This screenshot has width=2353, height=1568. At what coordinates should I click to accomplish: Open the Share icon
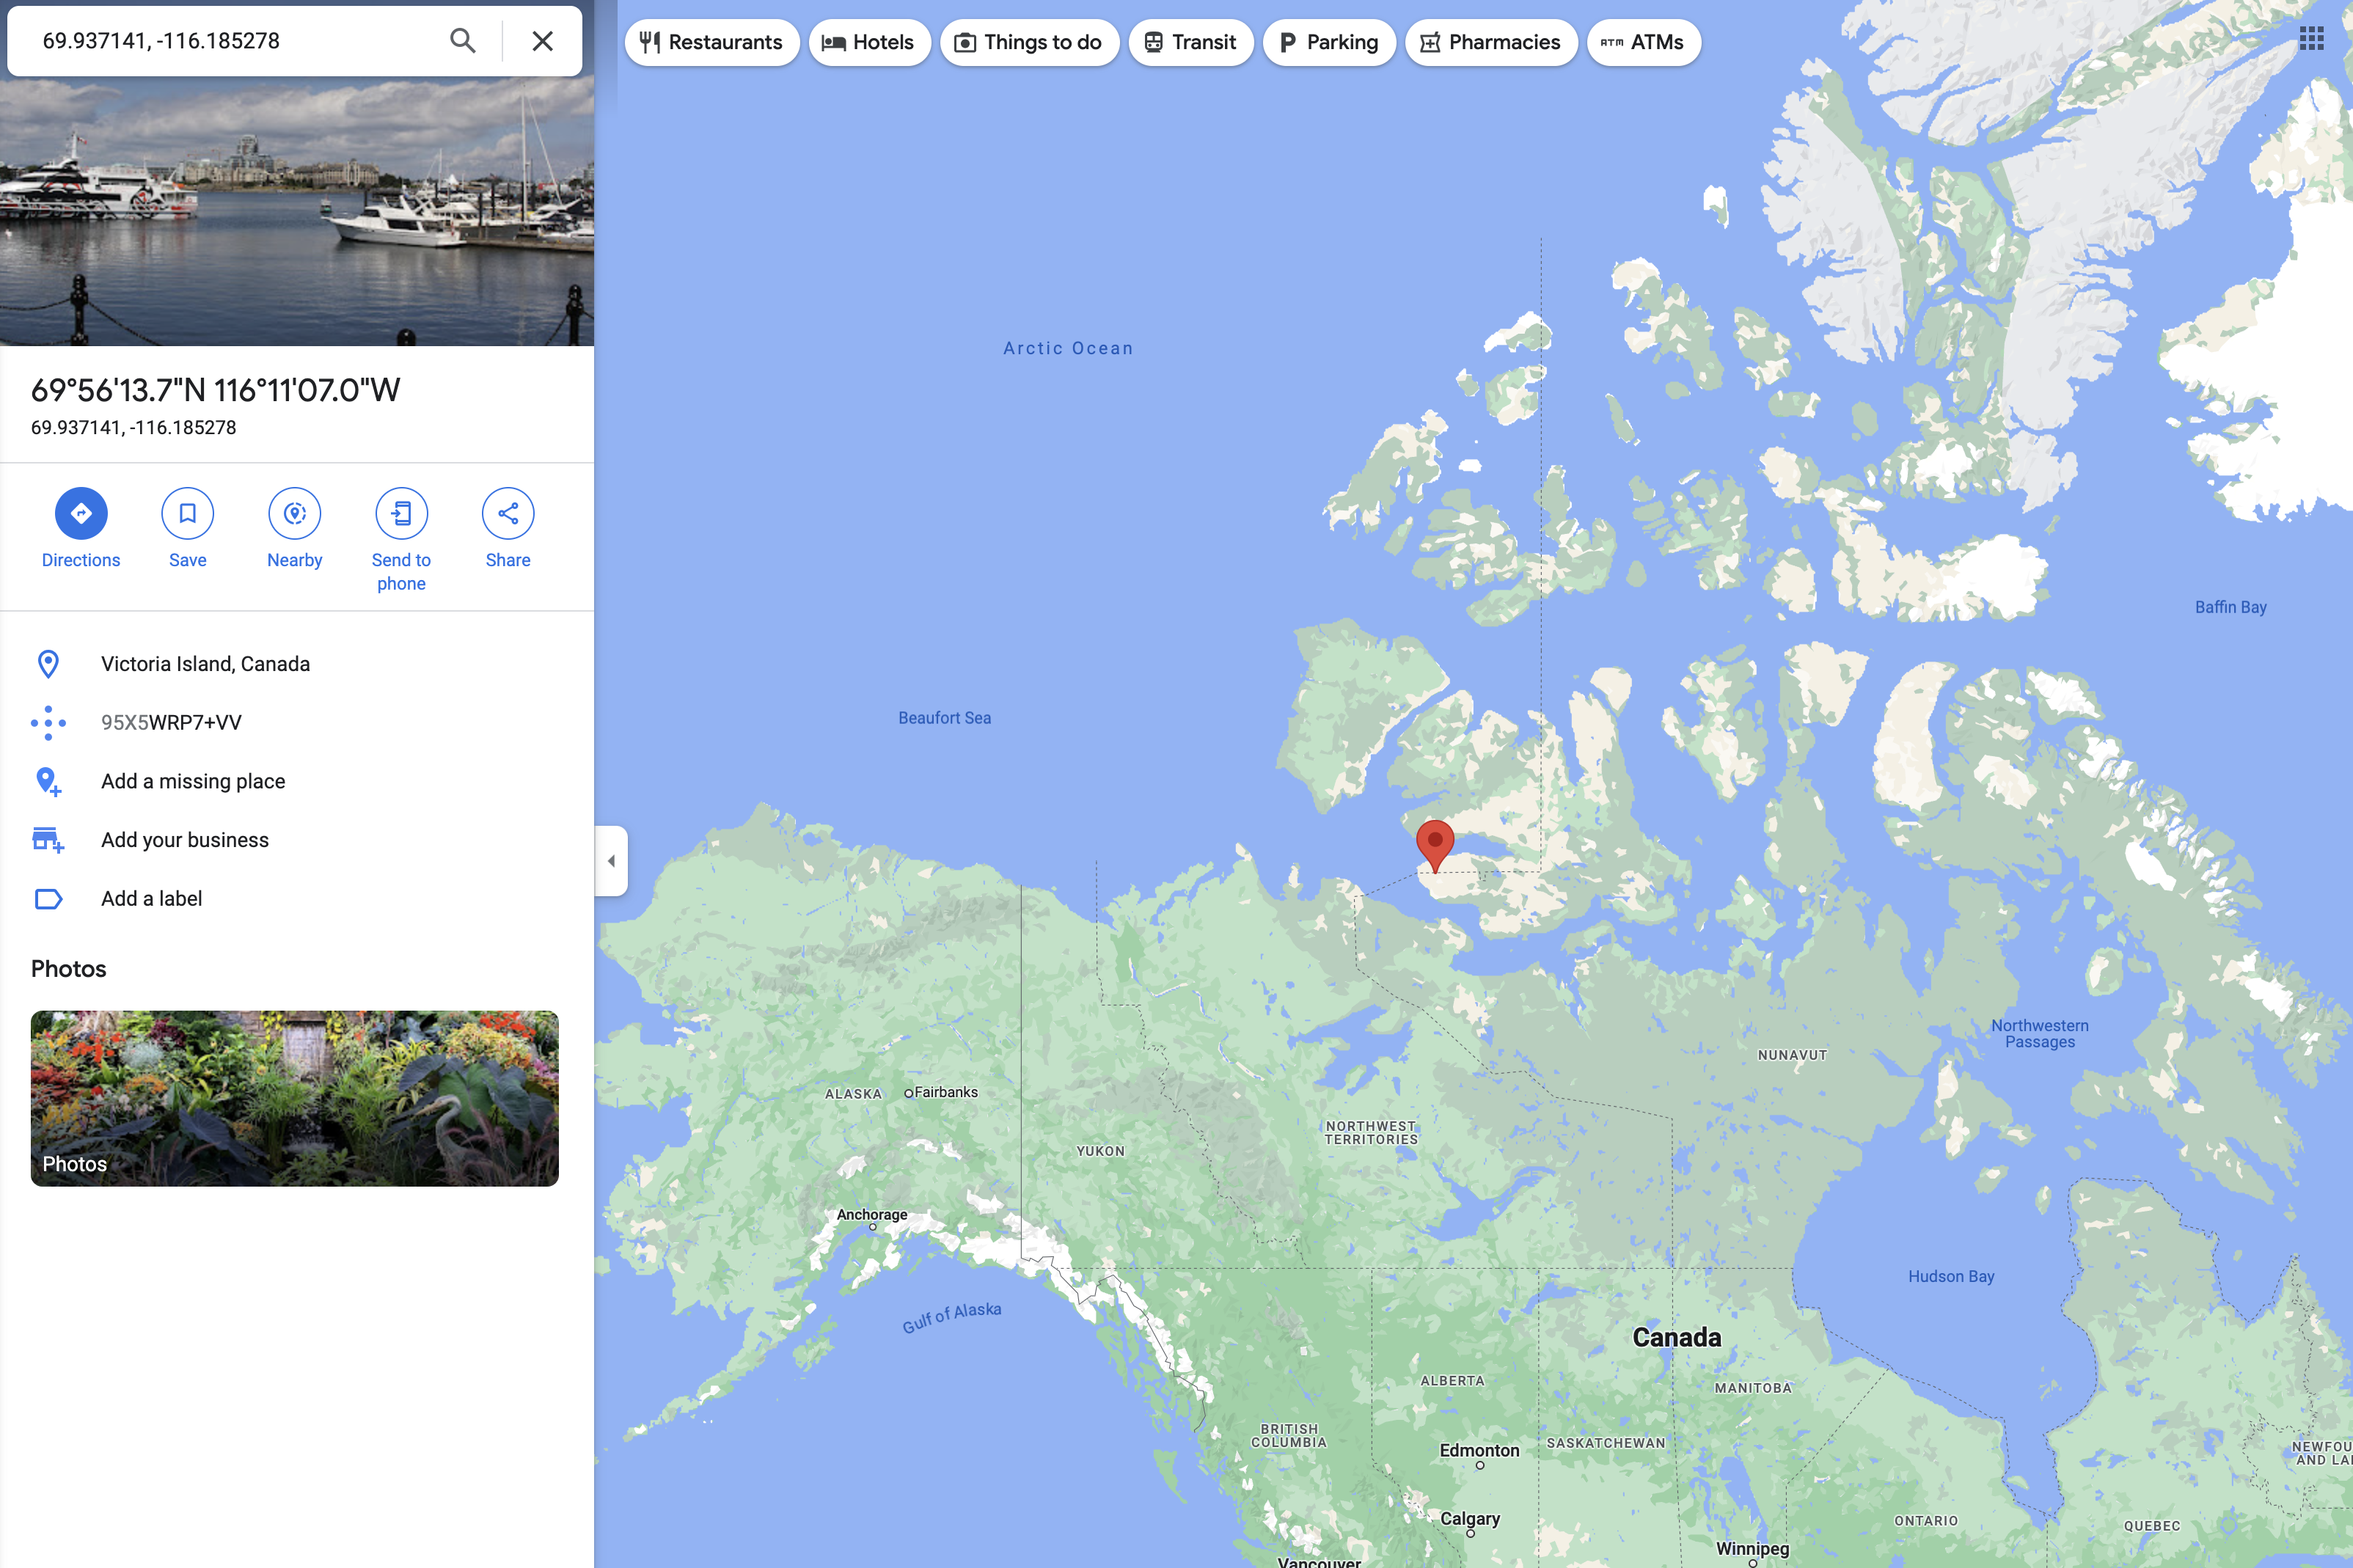tap(508, 514)
